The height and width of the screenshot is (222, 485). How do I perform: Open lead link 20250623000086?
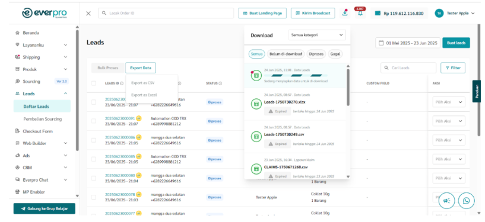click(120, 137)
